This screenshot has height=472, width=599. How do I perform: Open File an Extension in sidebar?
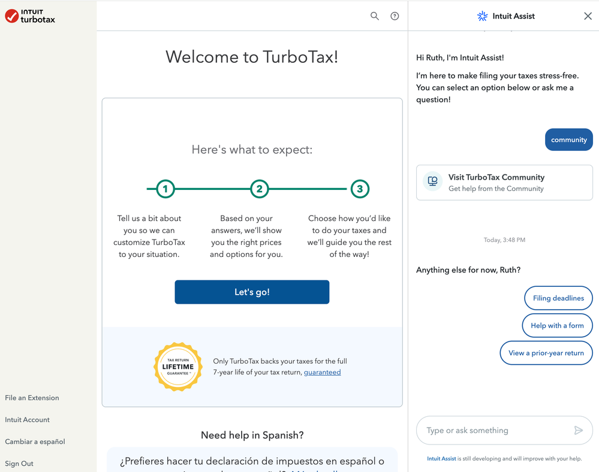(x=32, y=398)
